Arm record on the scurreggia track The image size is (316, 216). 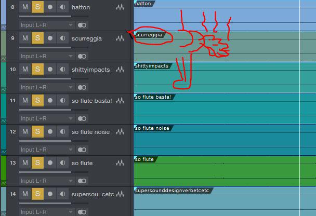coord(50,38)
